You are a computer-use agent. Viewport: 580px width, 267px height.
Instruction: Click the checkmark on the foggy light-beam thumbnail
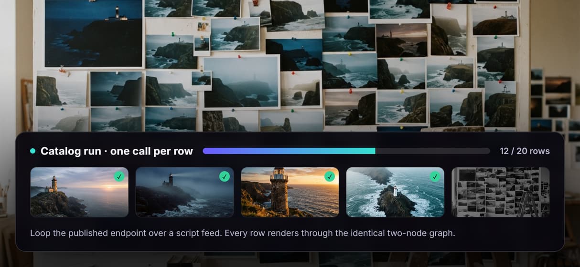224,176
